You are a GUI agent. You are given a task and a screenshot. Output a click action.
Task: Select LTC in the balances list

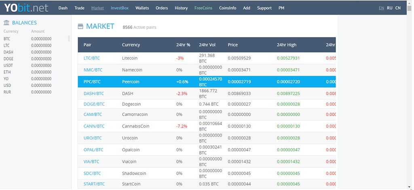pos(6,45)
